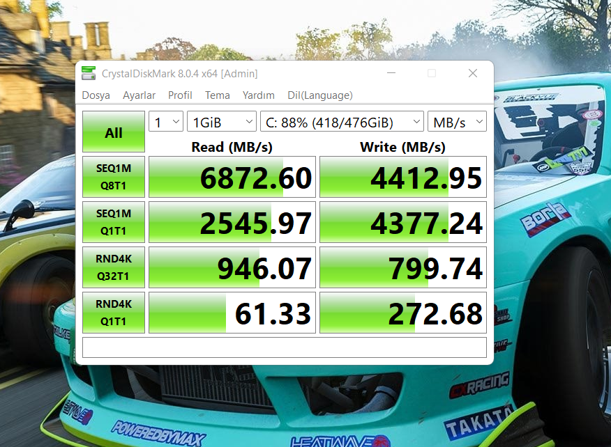
Task: Click the CrystalDiskMark app icon in the title bar
Action: pyautogui.click(x=89, y=73)
